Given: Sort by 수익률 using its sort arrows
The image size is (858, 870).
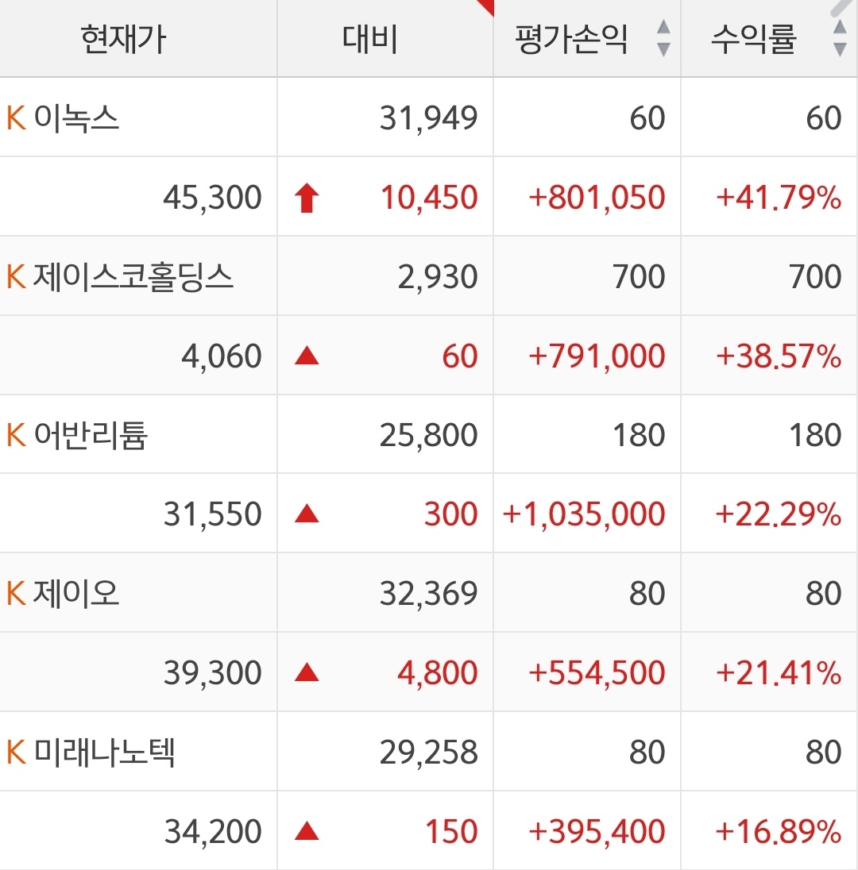Looking at the screenshot, I should tap(839, 38).
